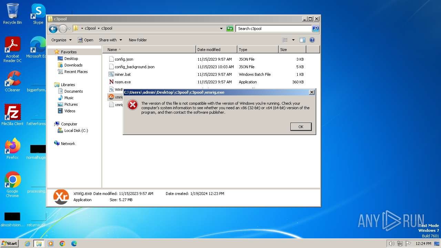
Task: Open Local Disk (C:)
Action: click(x=76, y=131)
